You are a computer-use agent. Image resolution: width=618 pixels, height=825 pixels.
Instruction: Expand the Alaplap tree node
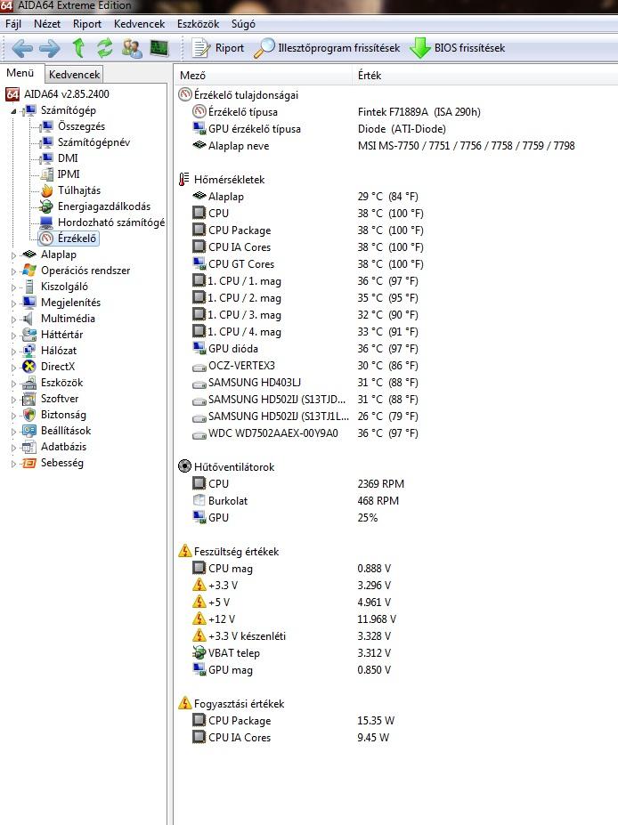(x=13, y=255)
